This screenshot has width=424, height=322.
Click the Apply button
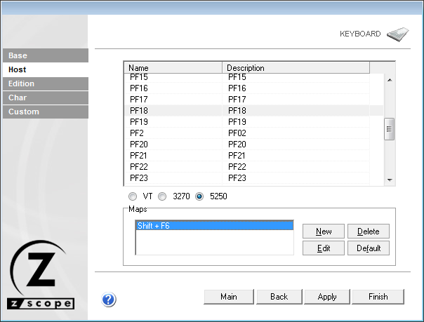[327, 297]
